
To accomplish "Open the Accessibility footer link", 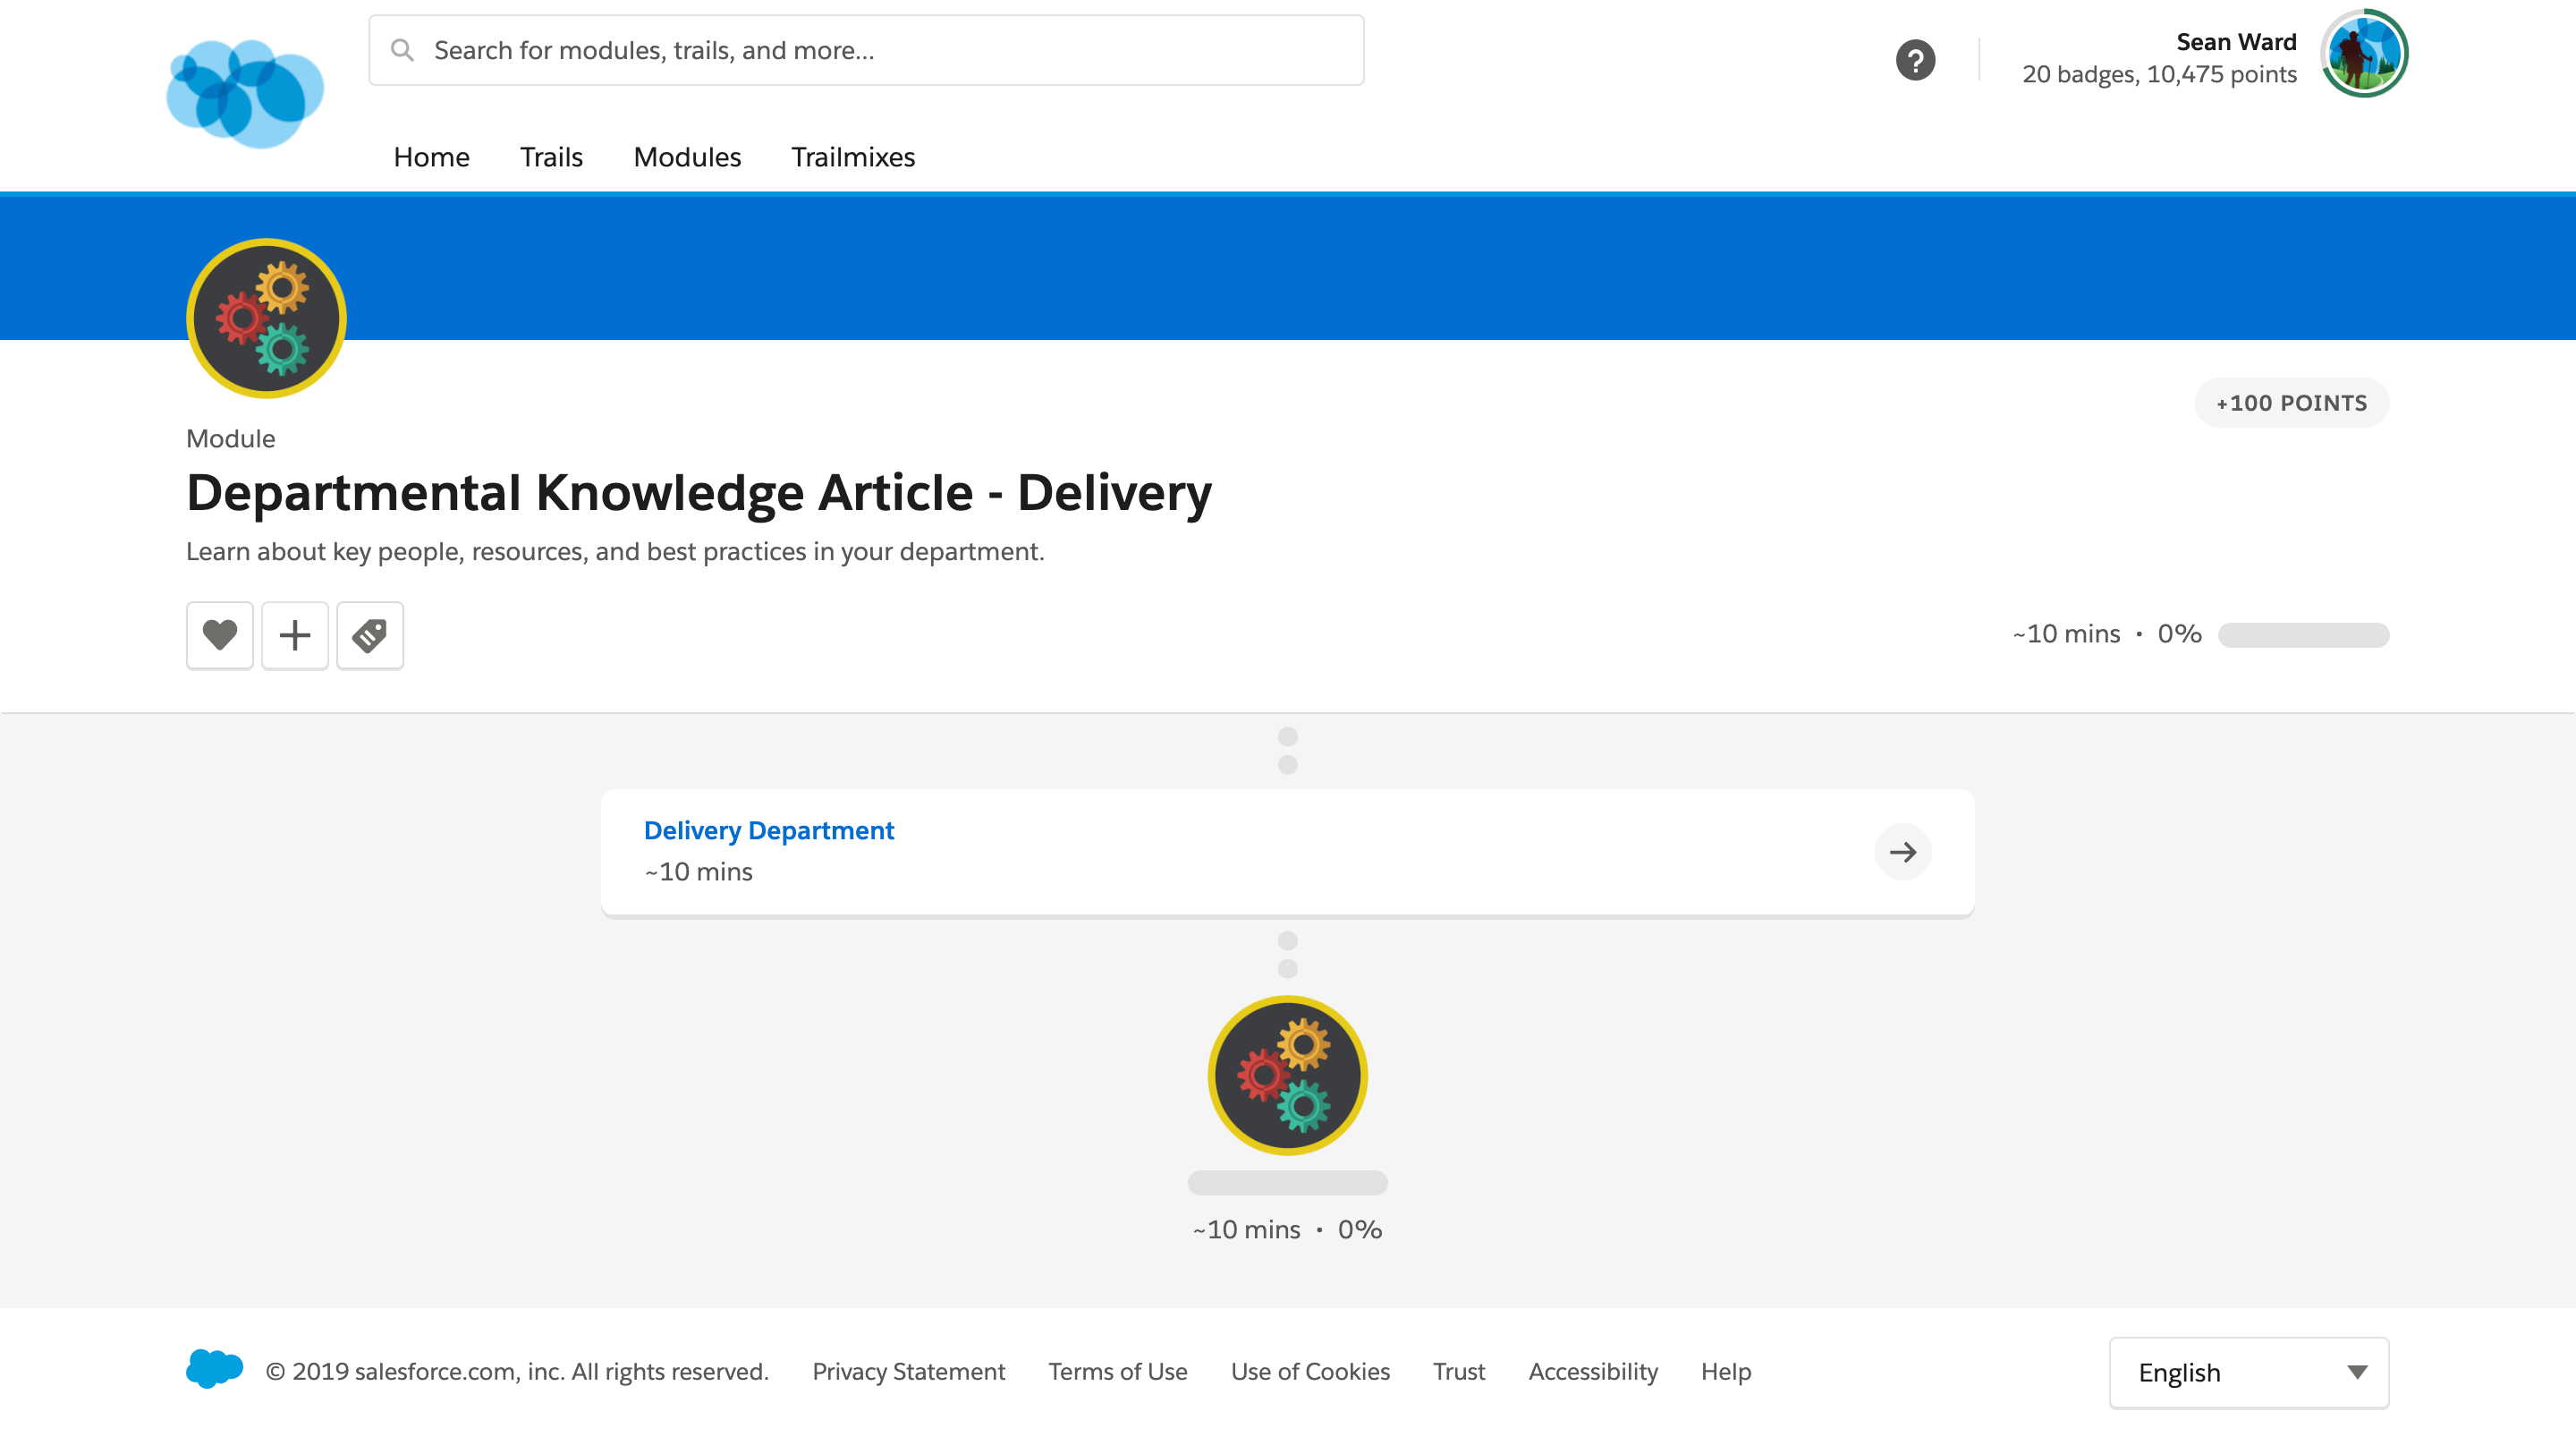I will (x=1593, y=1371).
